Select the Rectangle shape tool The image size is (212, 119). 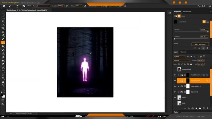3,78
